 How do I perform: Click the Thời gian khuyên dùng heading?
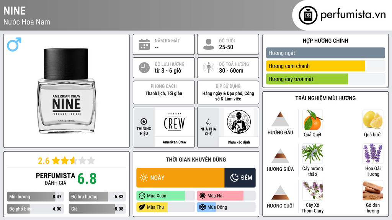196,160
